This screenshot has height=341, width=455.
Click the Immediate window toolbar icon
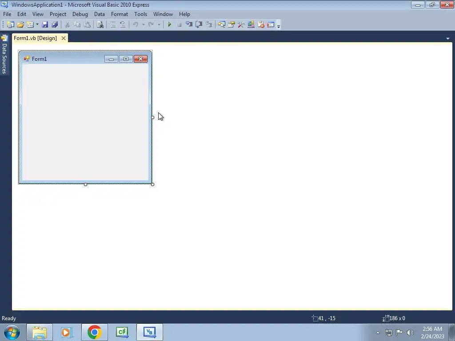click(271, 25)
